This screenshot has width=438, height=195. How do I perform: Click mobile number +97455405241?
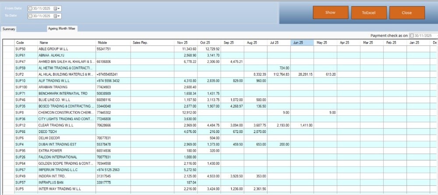[x=113, y=74]
